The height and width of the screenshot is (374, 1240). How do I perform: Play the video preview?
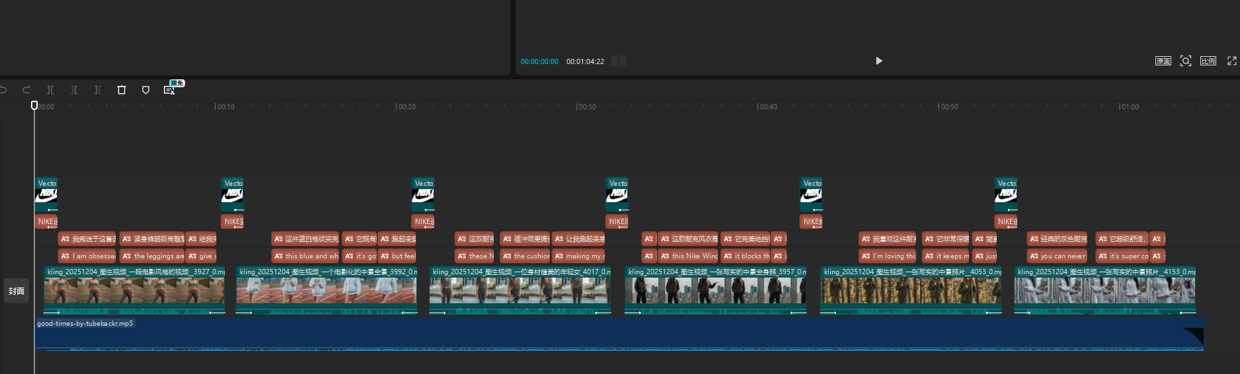tap(878, 61)
